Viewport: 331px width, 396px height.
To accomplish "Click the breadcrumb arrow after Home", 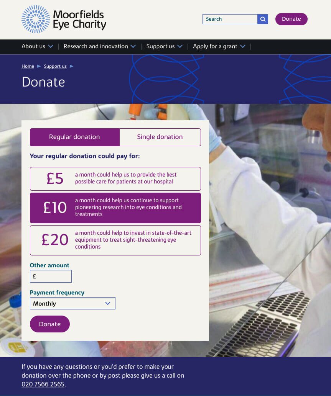I will click(39, 66).
